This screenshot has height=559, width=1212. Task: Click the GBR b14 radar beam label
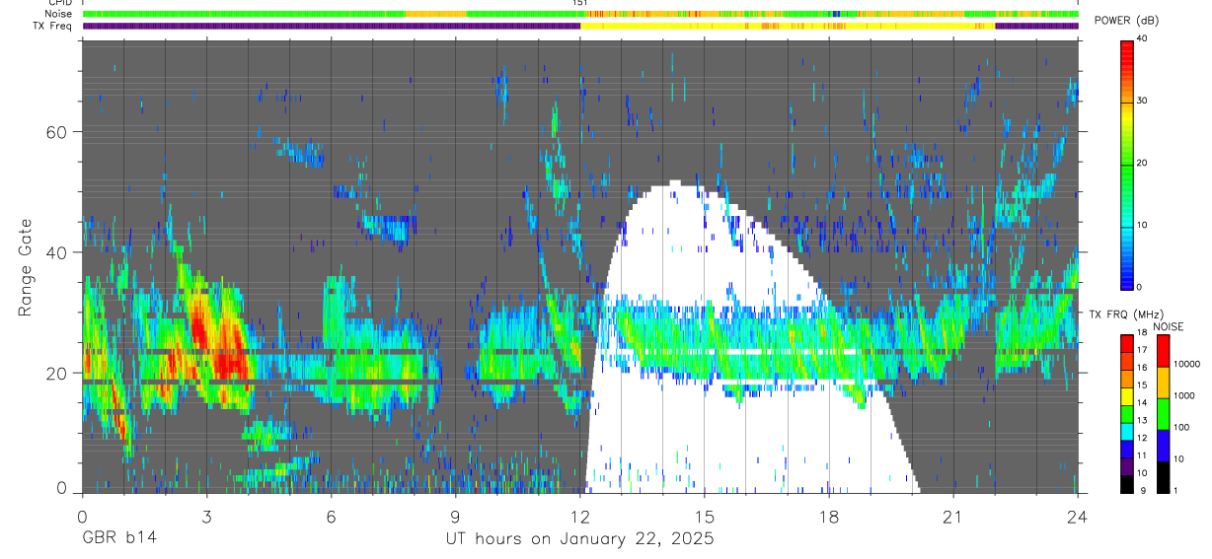click(x=118, y=539)
